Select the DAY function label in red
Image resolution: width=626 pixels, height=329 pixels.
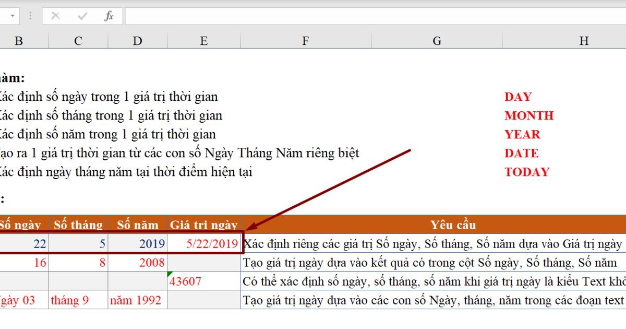[517, 97]
